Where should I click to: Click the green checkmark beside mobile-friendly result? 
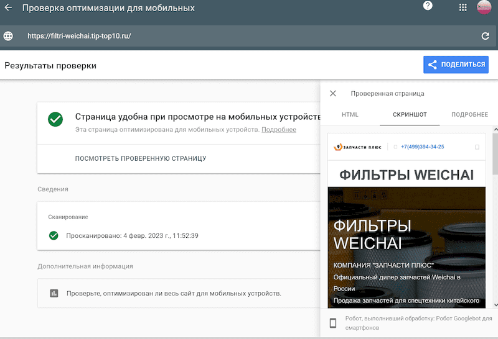[x=55, y=119]
